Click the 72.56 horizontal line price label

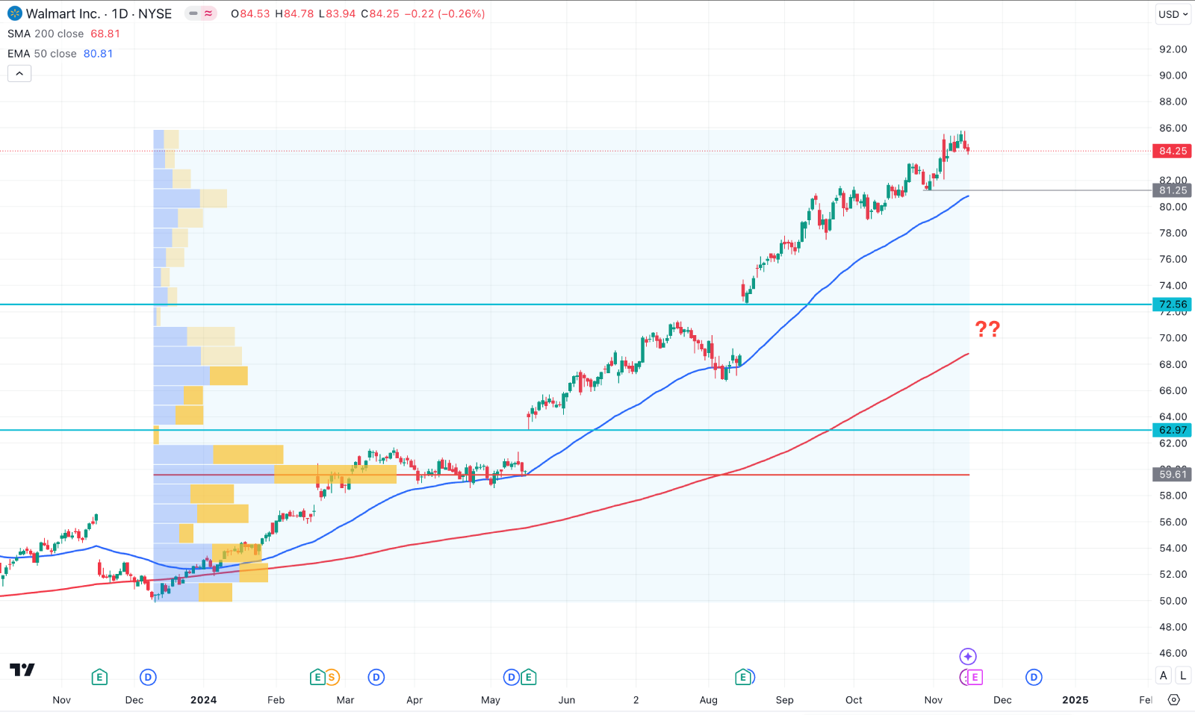1173,305
